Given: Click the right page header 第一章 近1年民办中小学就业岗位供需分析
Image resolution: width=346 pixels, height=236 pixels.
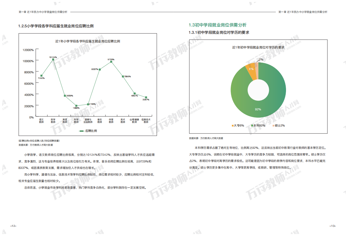Looking at the screenshot, I should coord(303,12).
